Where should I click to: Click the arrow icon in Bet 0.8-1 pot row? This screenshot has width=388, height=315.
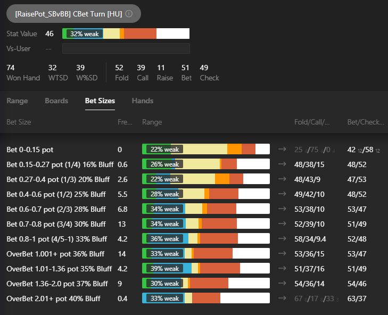(282, 239)
